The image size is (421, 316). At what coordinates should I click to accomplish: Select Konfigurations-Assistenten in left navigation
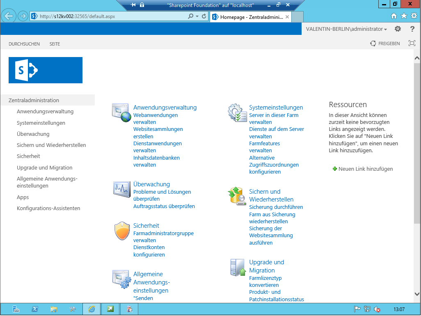click(48, 208)
